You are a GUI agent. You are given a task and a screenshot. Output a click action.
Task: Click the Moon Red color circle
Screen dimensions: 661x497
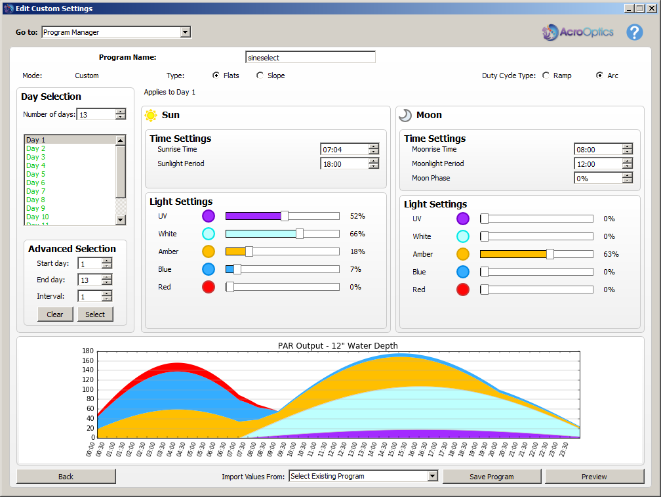tap(463, 290)
